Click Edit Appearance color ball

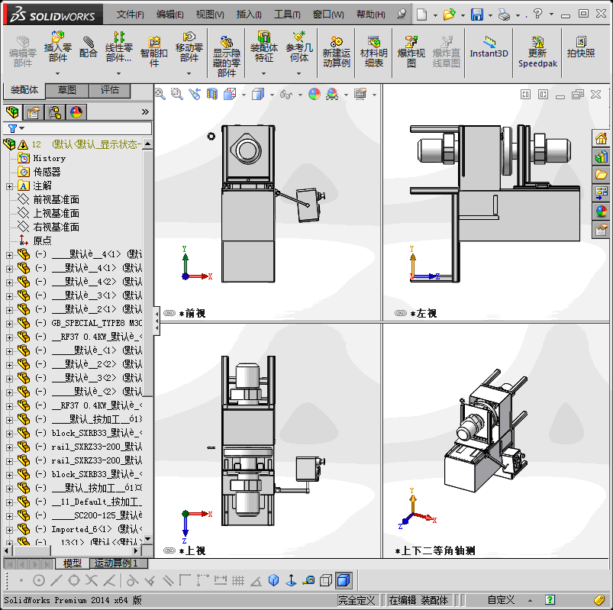coord(315,94)
